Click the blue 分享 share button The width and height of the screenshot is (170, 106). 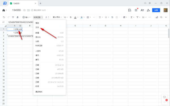[156, 10]
